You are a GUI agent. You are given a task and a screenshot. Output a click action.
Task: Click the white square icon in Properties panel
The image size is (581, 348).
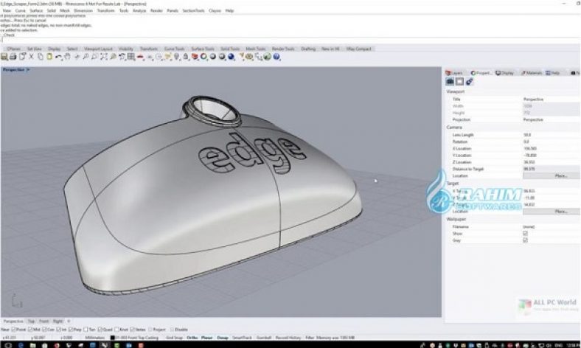[459, 81]
